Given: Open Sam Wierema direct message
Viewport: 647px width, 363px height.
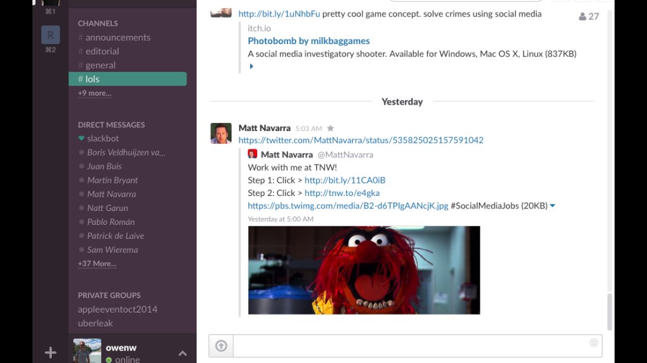Looking at the screenshot, I should 112,250.
